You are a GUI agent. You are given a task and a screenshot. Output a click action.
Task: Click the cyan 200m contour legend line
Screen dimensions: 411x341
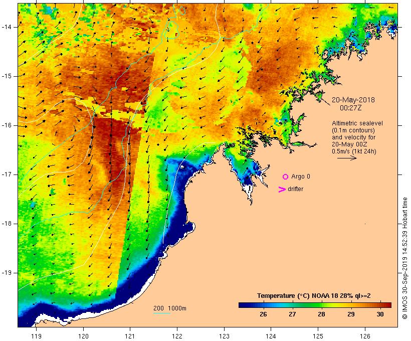(162, 313)
